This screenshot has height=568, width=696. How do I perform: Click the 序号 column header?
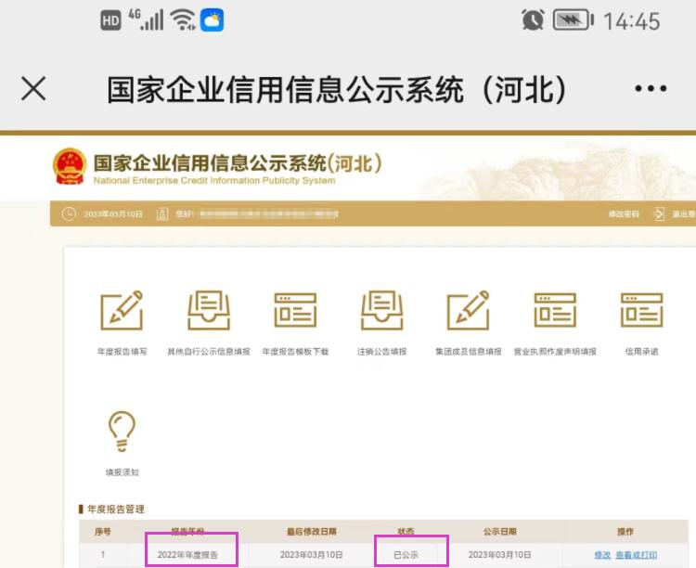tap(102, 531)
